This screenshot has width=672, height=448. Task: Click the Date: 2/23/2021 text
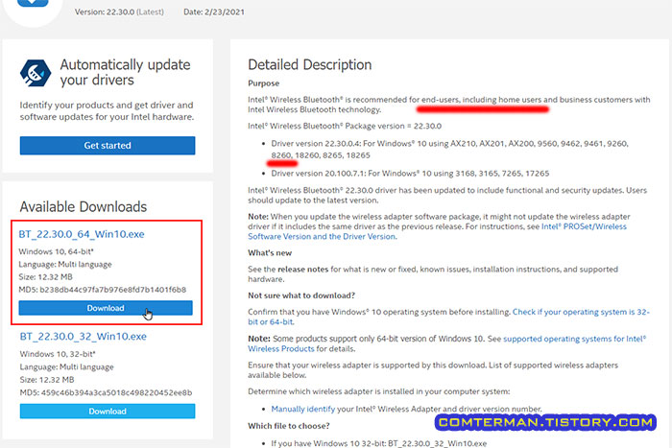(214, 12)
